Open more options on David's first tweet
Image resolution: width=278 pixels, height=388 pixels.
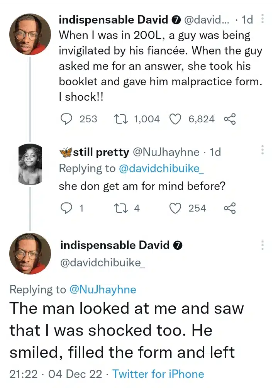[x=263, y=19]
